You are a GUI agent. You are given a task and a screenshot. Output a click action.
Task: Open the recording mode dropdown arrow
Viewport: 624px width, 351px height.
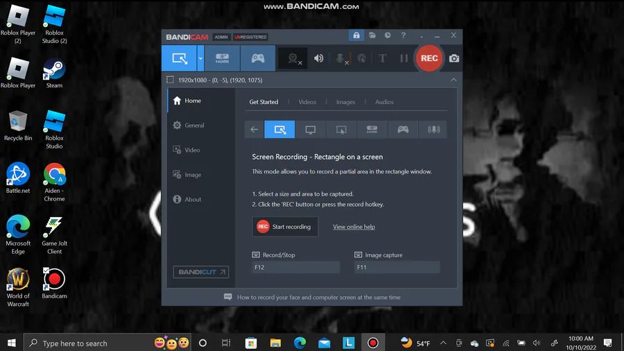pyautogui.click(x=200, y=58)
